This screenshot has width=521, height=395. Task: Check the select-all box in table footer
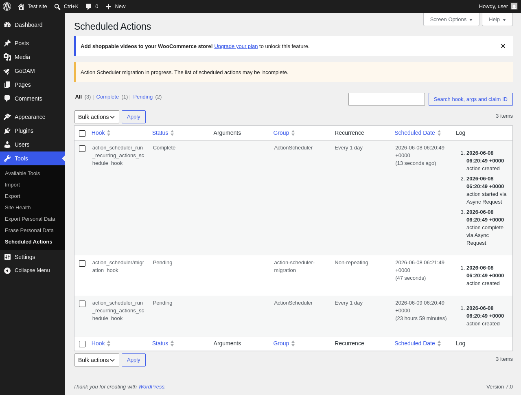click(82, 344)
